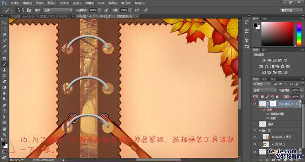The height and width of the screenshot is (162, 305).
Task: Open brush preset picker arrow
Action: (23, 10)
